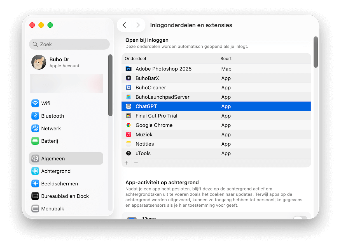
Task: Click the Menubalk icon in sidebar
Action: pos(35,209)
